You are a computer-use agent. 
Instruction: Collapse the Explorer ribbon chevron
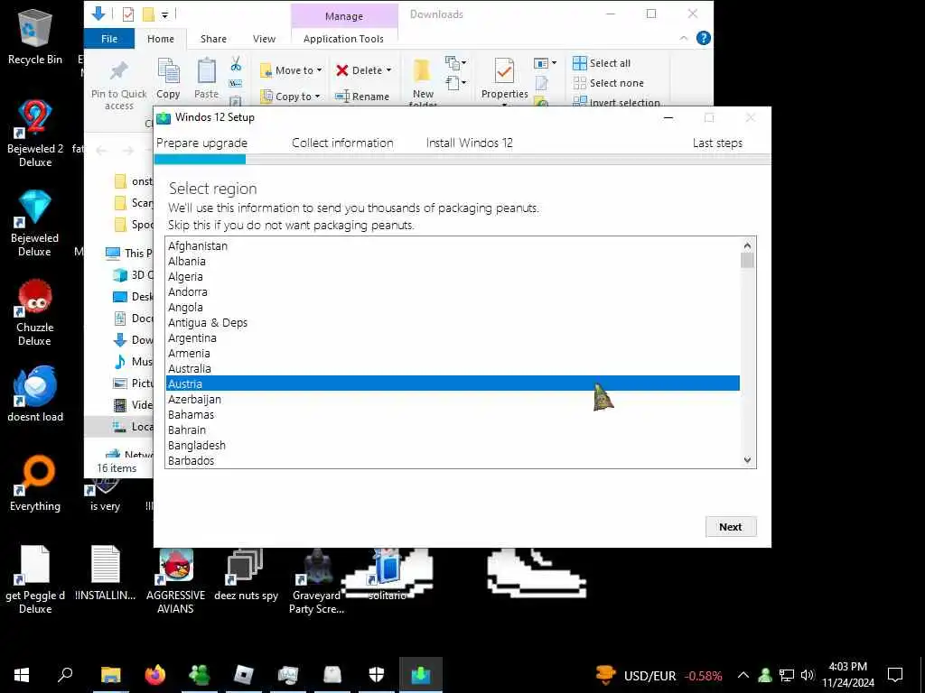(683, 38)
